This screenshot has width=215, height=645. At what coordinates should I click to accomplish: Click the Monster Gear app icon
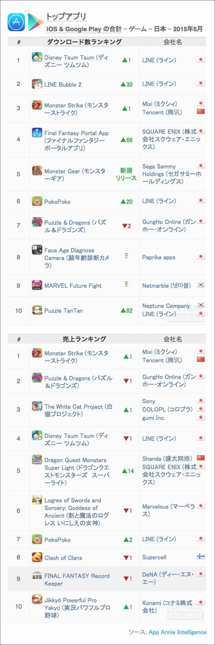click(x=37, y=171)
